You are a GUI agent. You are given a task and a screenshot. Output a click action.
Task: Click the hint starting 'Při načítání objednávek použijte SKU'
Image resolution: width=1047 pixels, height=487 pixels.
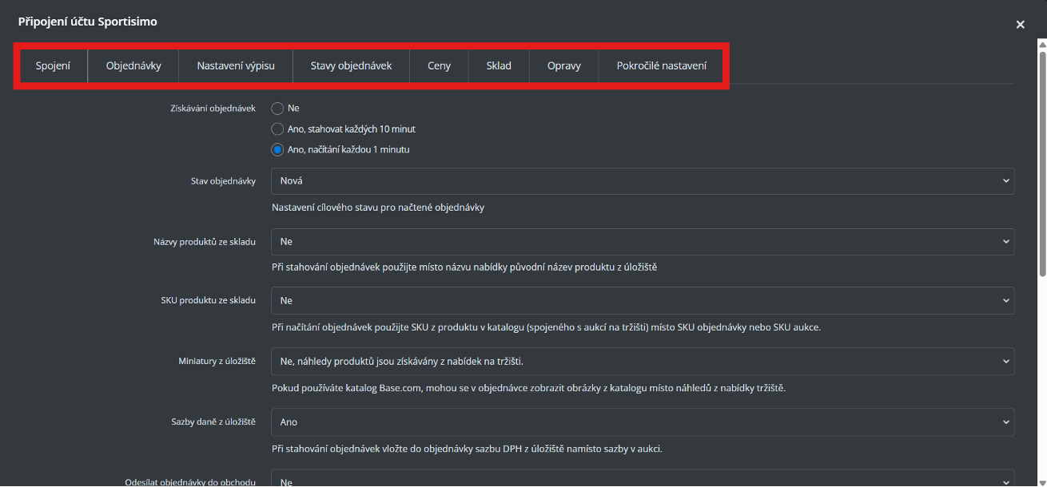546,327
